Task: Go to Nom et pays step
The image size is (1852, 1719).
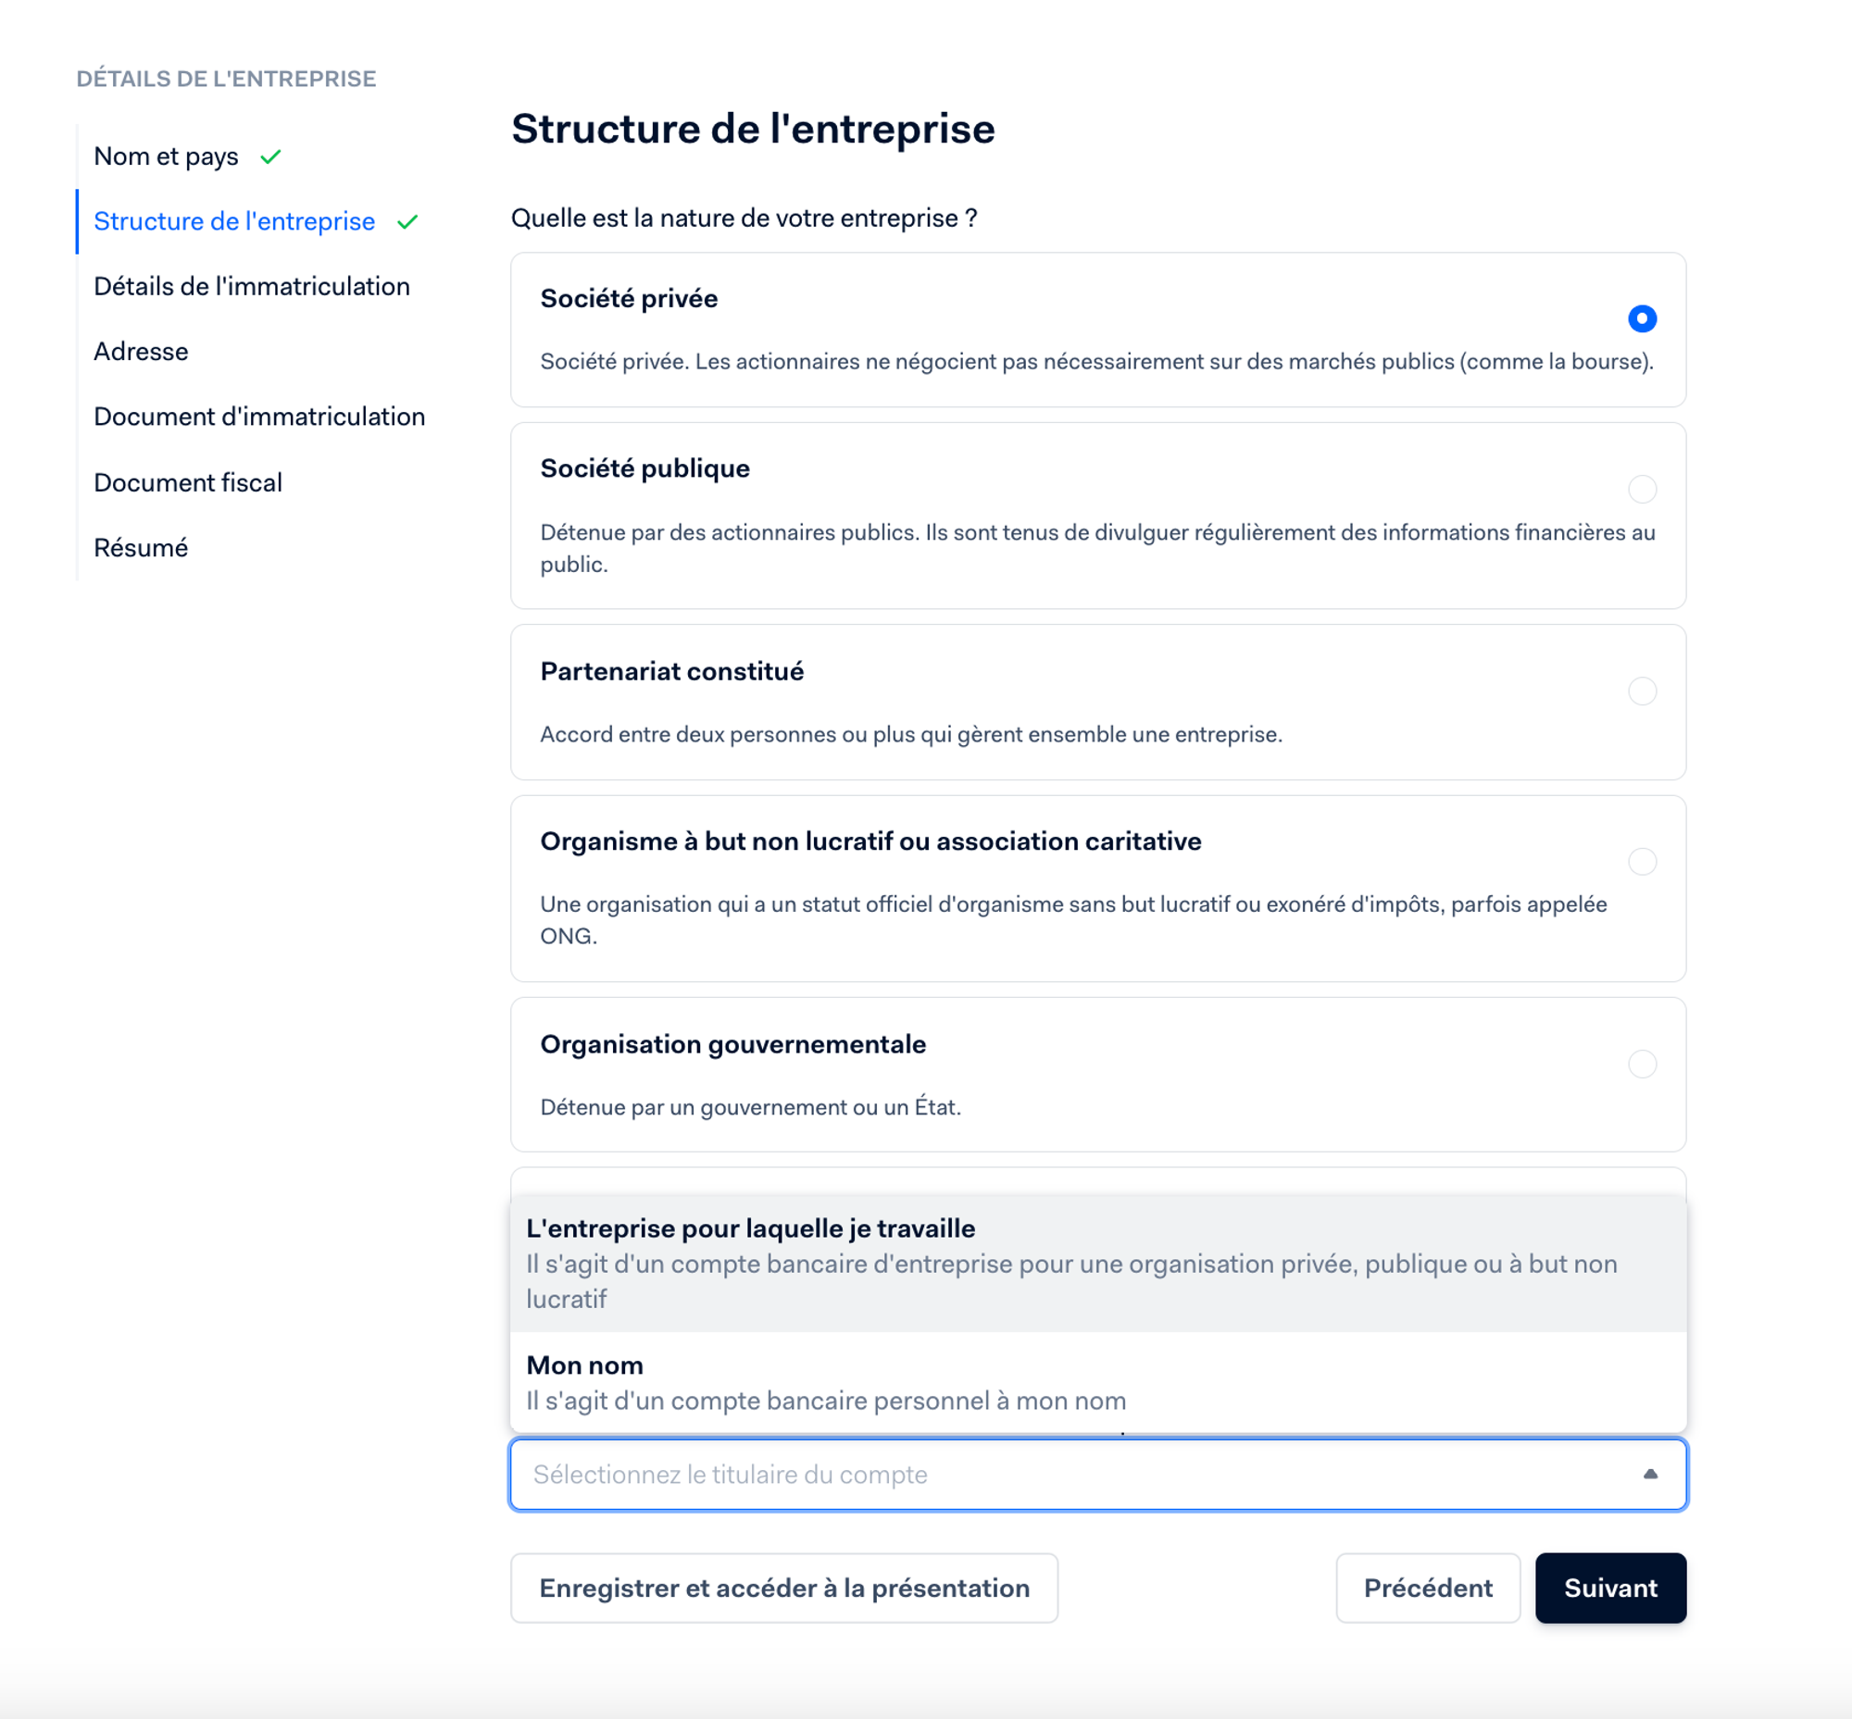Action: (x=167, y=157)
